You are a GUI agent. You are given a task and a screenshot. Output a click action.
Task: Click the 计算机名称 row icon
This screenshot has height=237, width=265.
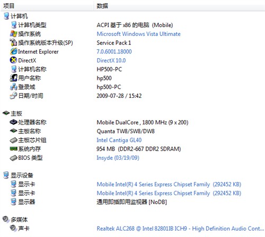[14, 69]
